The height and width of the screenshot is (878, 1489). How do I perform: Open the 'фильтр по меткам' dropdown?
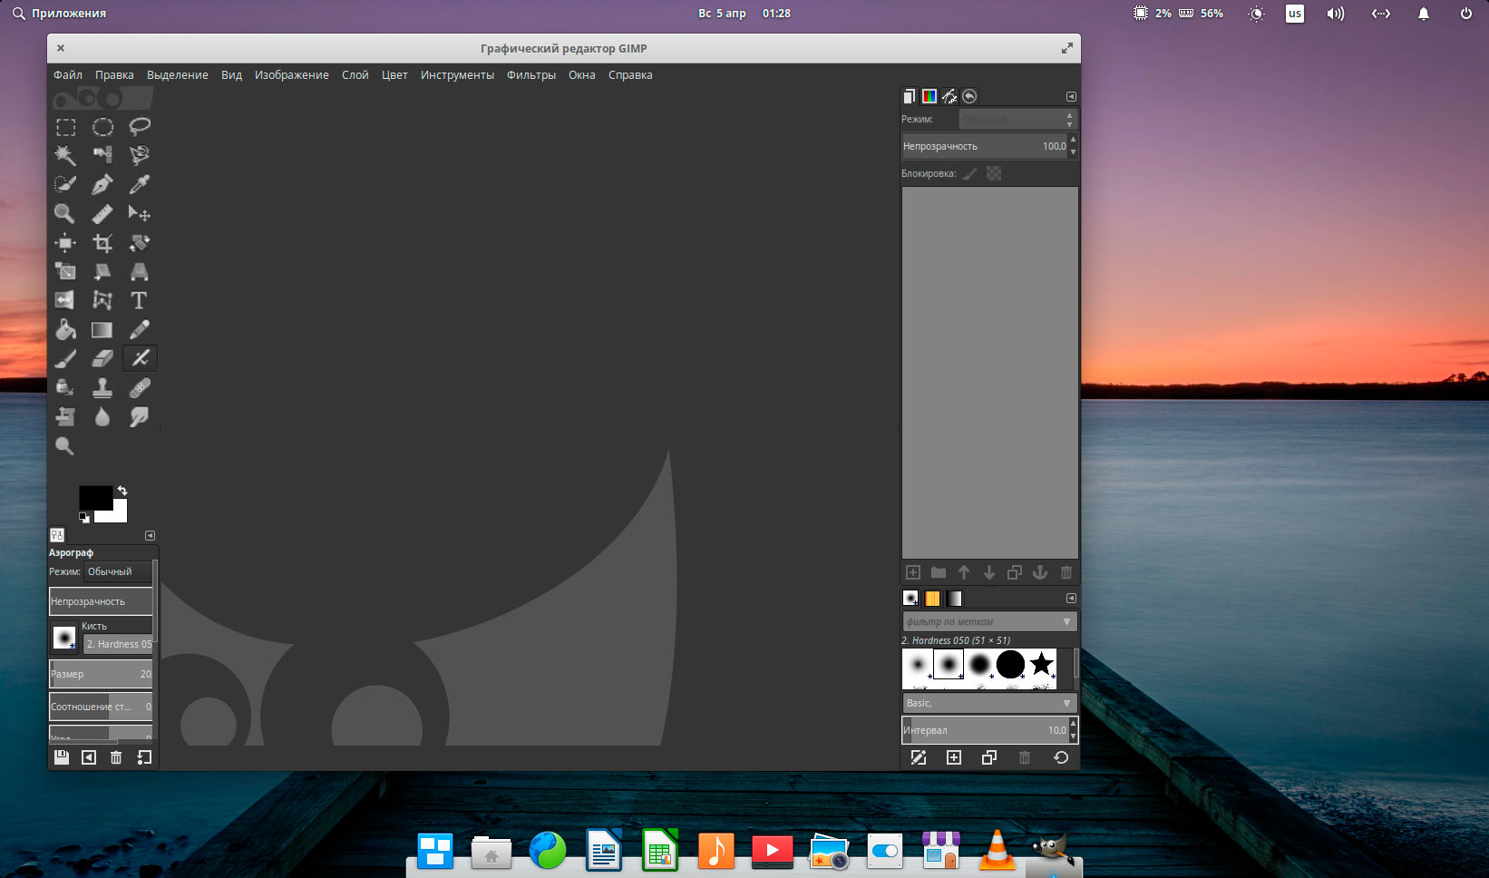coord(988,621)
